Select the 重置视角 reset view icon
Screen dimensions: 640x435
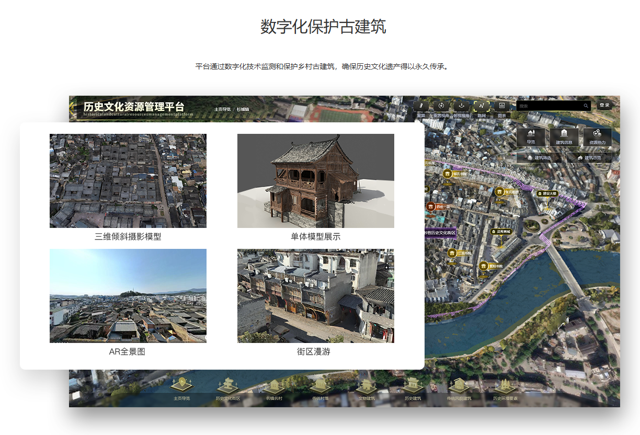(x=441, y=106)
